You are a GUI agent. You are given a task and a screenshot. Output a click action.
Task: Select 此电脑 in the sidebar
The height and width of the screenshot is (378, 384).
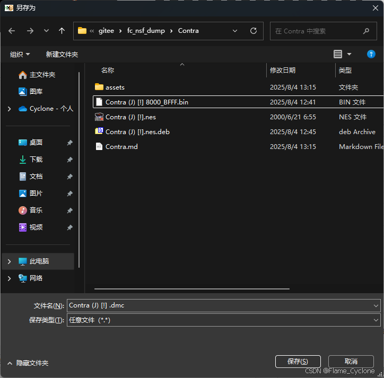click(39, 261)
